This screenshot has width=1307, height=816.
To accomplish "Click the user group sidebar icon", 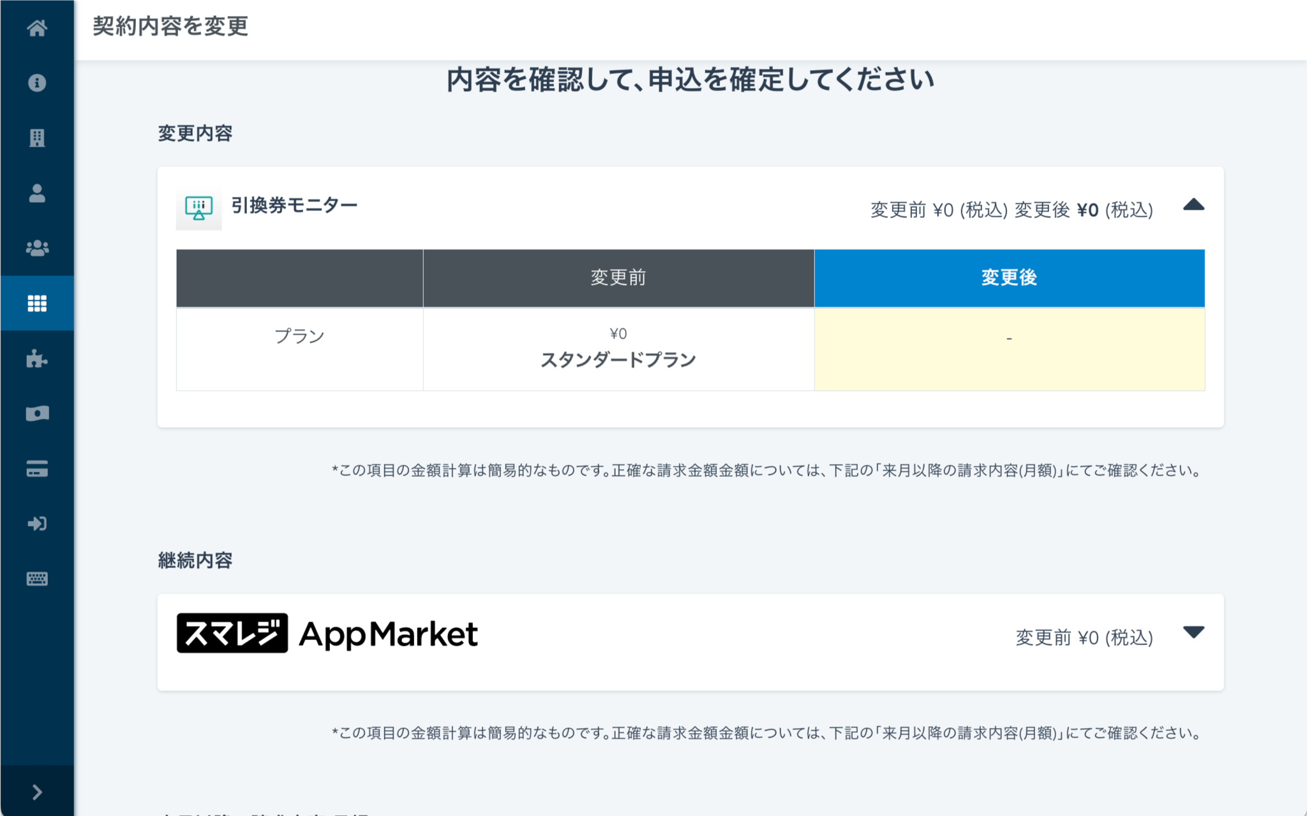I will [x=37, y=248].
